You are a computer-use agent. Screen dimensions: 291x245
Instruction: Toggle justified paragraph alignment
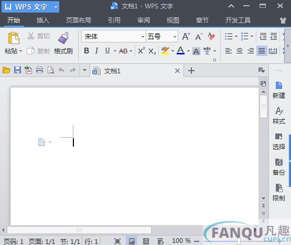click(262, 51)
